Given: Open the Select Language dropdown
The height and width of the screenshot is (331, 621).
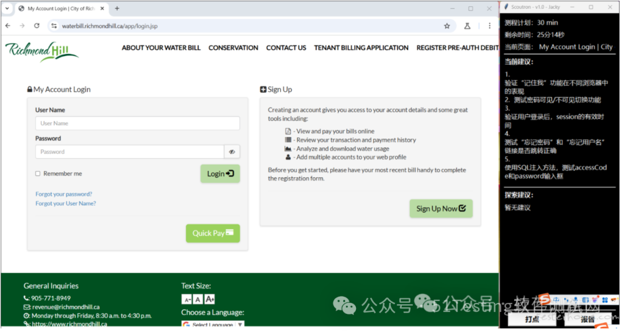Looking at the screenshot, I should pyautogui.click(x=213, y=325).
